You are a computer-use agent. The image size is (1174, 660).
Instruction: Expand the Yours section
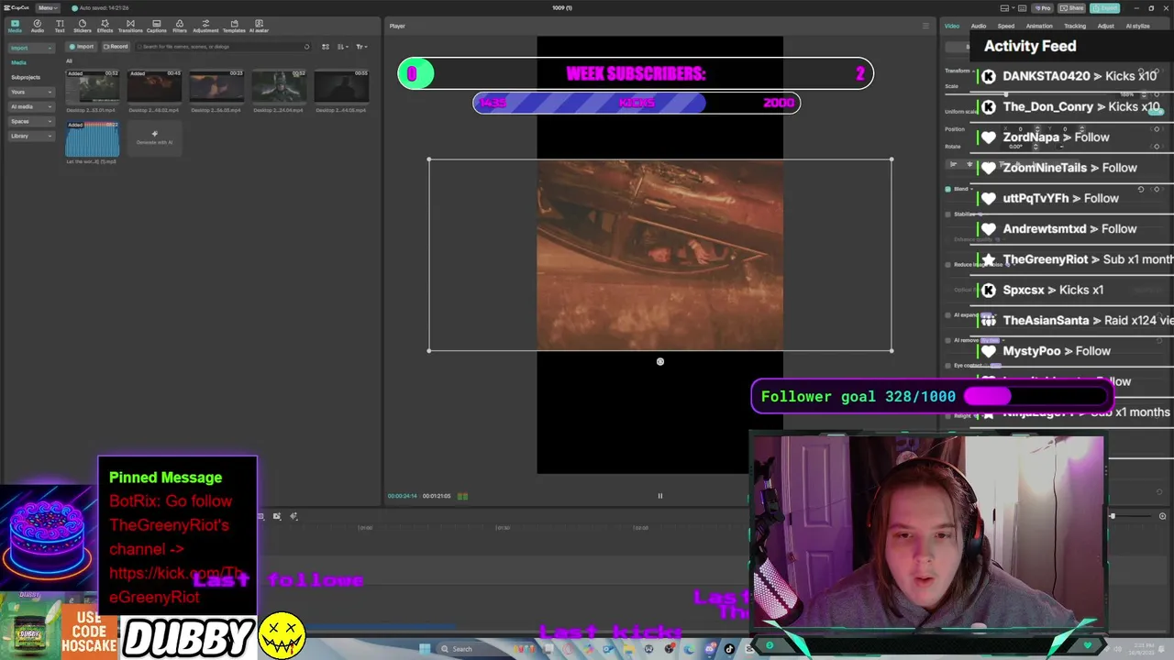[x=32, y=92]
